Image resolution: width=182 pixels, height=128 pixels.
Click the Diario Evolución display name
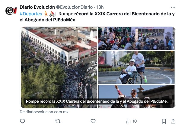37,7
